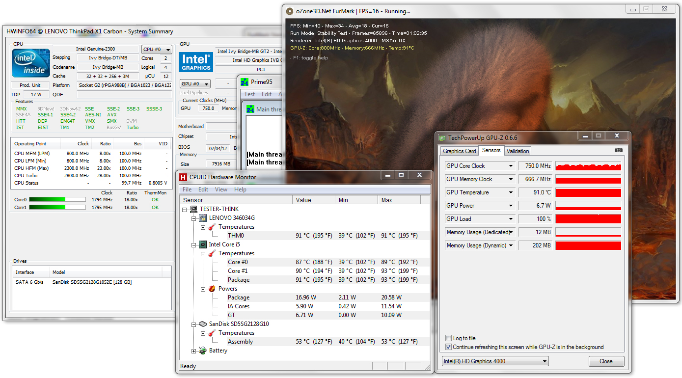Select the Assembly temperature row
This screenshot has height=378, width=682.
coord(304,342)
